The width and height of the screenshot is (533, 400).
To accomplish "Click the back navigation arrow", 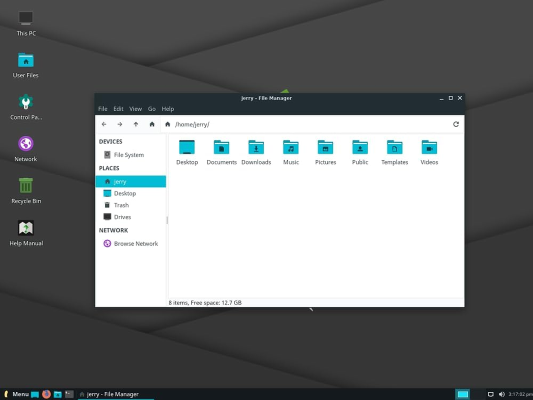I will coord(104,124).
